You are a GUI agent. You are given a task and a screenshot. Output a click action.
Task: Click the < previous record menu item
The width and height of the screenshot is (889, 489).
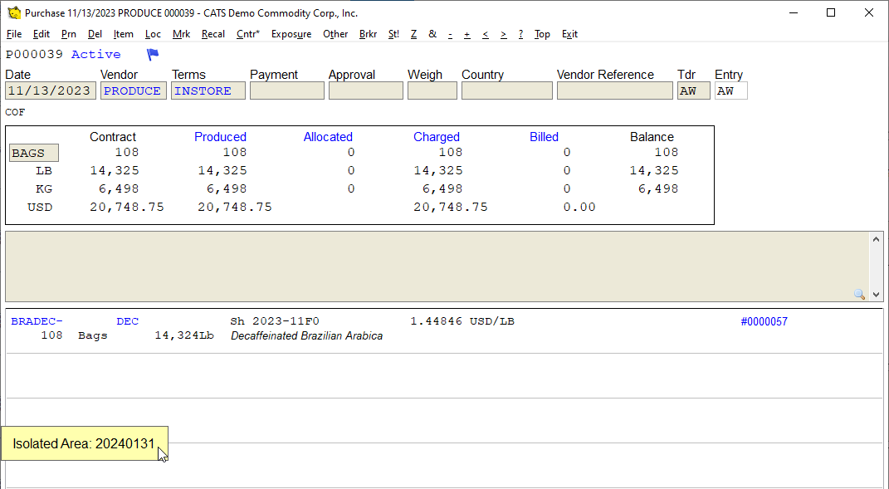(486, 34)
